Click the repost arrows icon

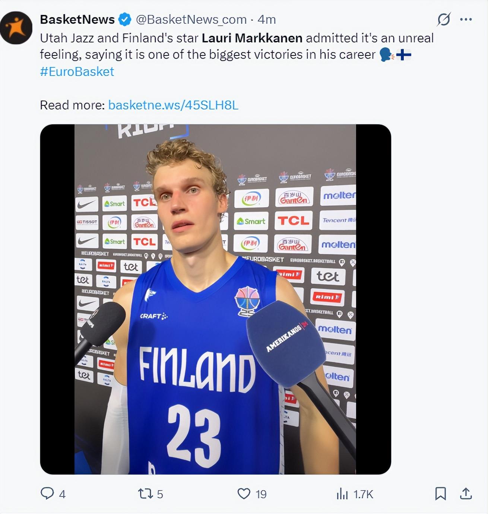pos(145,494)
